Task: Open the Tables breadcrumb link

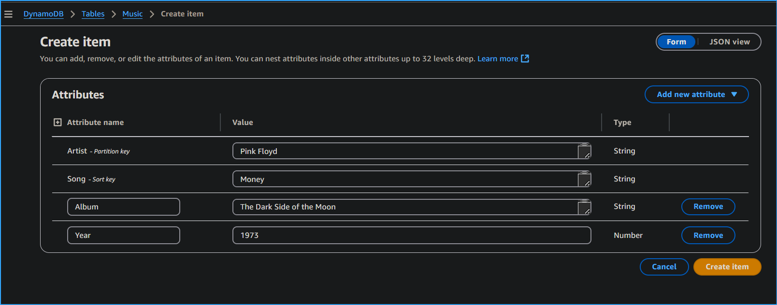Action: coord(93,14)
